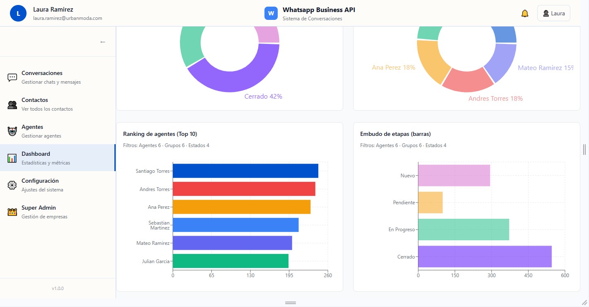The image size is (589, 307).
Task: Click Santiago Torres bar in ranking
Action: 245,171
